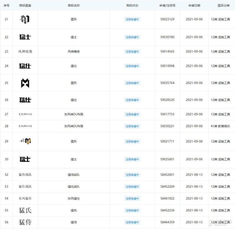Select registration number 59017755
This screenshot has width=235, height=229.
167,114
